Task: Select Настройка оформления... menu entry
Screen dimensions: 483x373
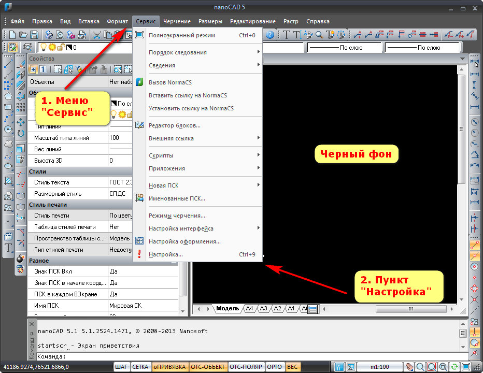Action: pos(197,241)
